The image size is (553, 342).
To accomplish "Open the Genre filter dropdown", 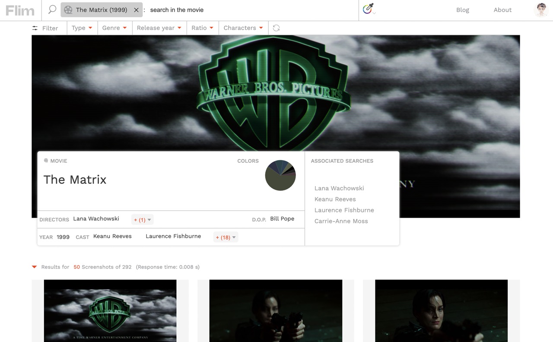I will (x=114, y=28).
